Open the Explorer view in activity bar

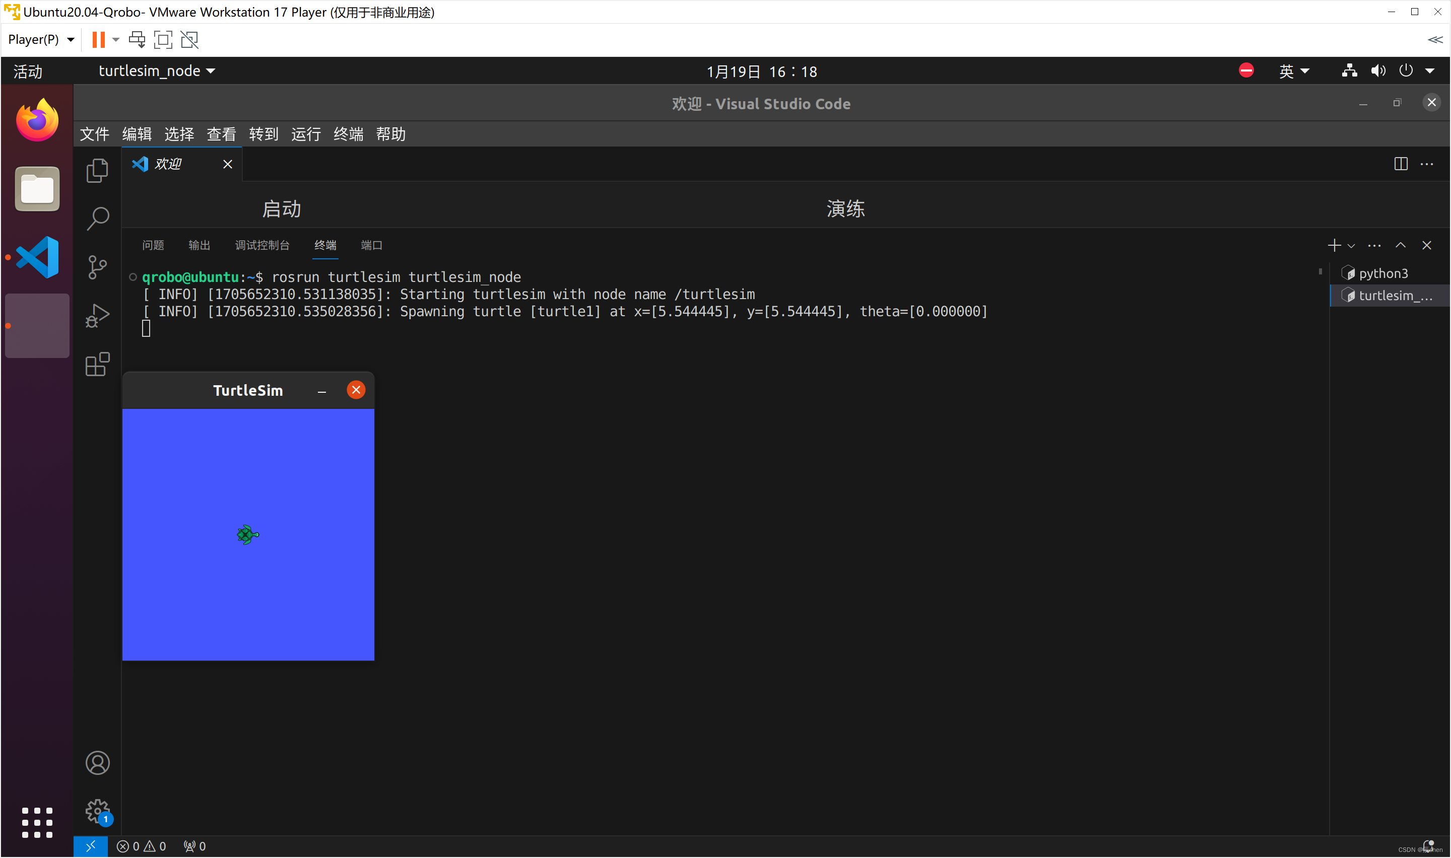[97, 171]
